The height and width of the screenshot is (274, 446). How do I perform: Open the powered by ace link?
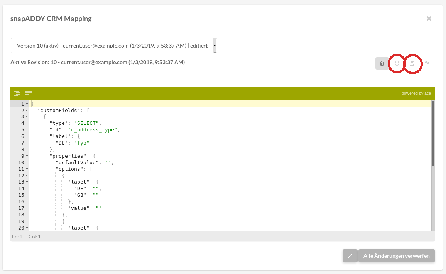pyautogui.click(x=416, y=93)
